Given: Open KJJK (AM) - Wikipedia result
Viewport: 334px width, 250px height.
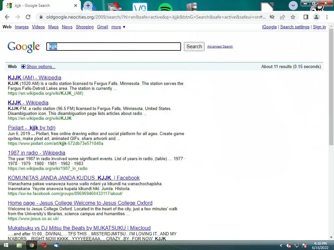Looking at the screenshot, I should 35,78.
